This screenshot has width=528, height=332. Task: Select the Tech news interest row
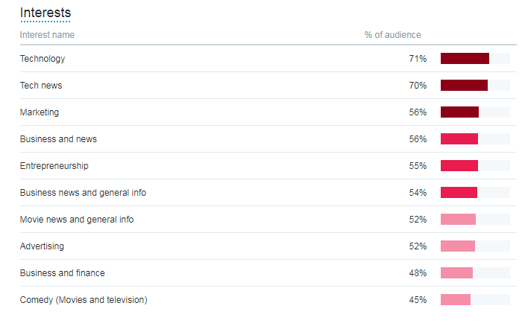pyautogui.click(x=268, y=86)
